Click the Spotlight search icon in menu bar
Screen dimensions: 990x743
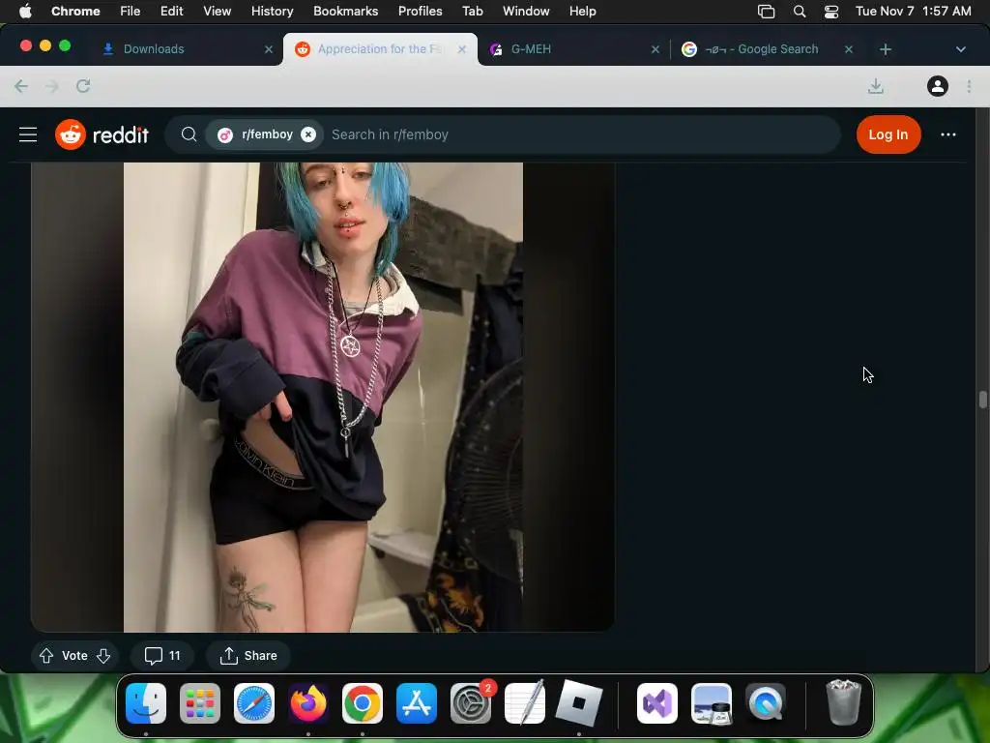(800, 11)
